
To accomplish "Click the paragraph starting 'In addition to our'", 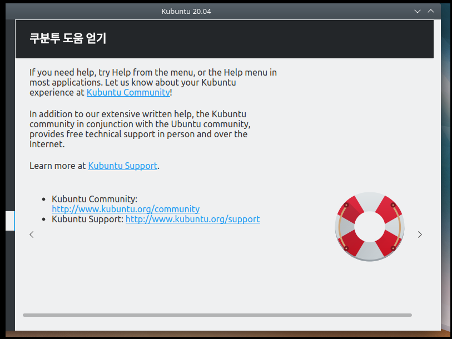I will 140,129.
